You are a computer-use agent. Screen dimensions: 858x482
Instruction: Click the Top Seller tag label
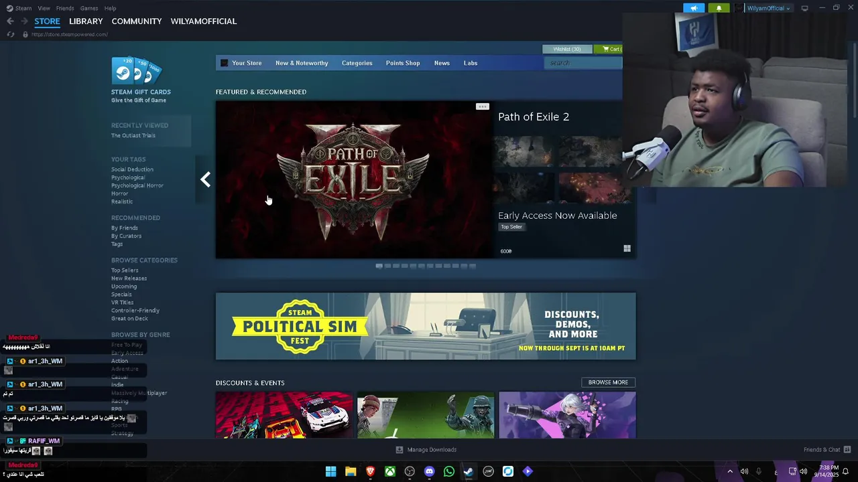(511, 227)
